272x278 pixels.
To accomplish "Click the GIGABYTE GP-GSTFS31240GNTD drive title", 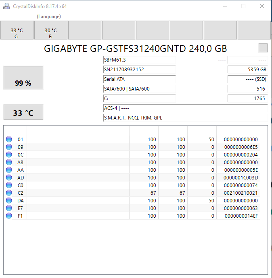I will point(135,49).
